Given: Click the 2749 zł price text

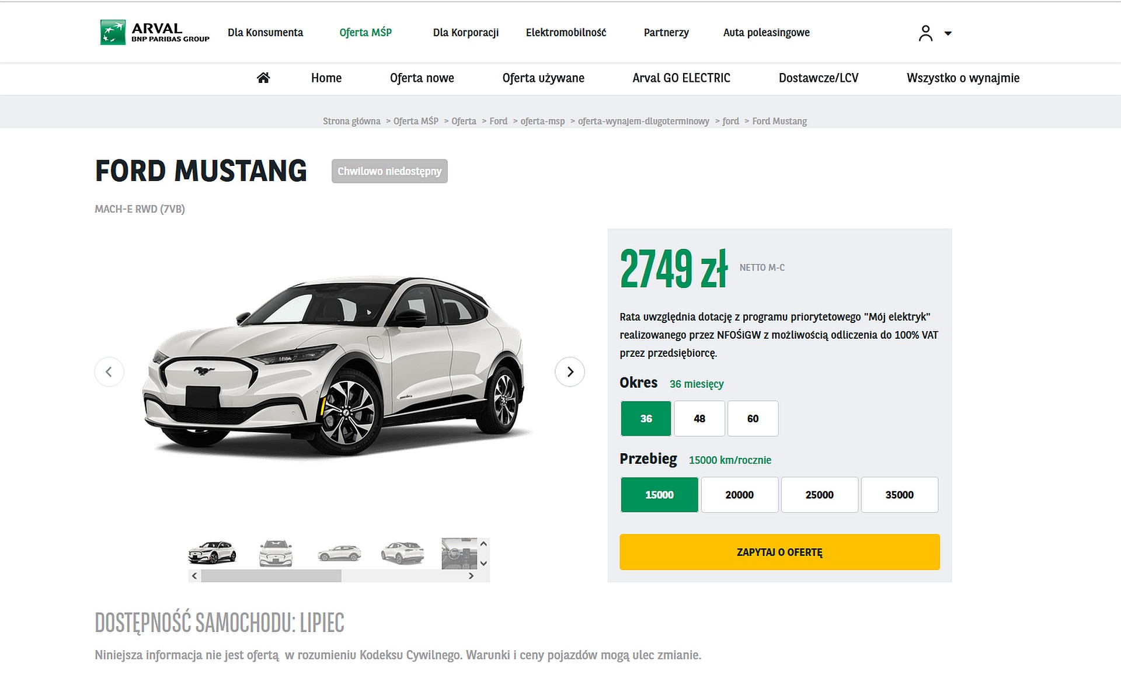Looking at the screenshot, I should [x=674, y=269].
